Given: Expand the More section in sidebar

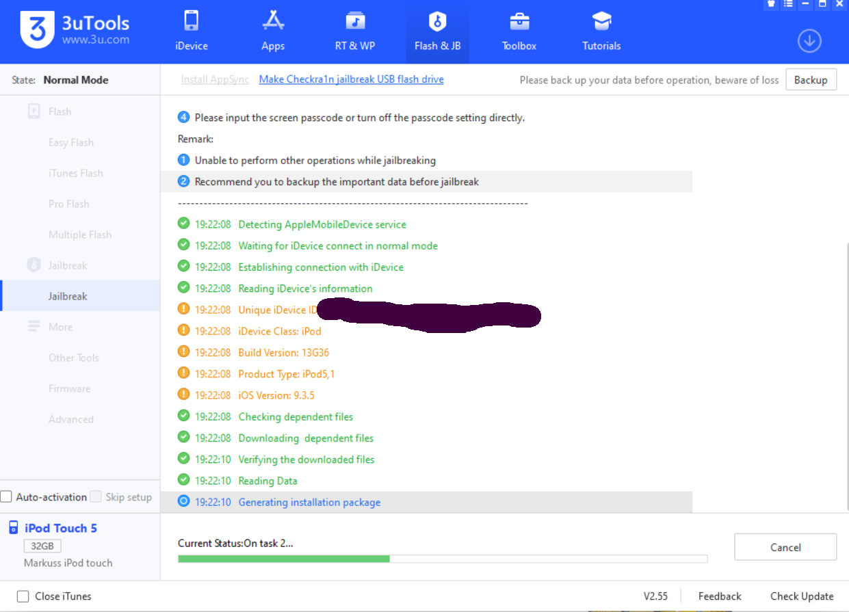Looking at the screenshot, I should click(x=60, y=327).
